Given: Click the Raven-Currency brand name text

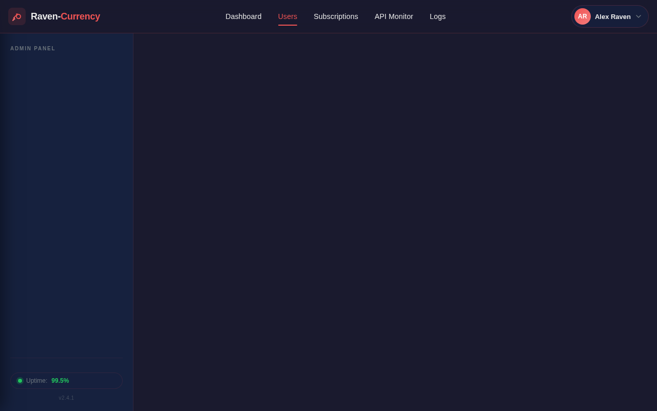Looking at the screenshot, I should (65, 16).
